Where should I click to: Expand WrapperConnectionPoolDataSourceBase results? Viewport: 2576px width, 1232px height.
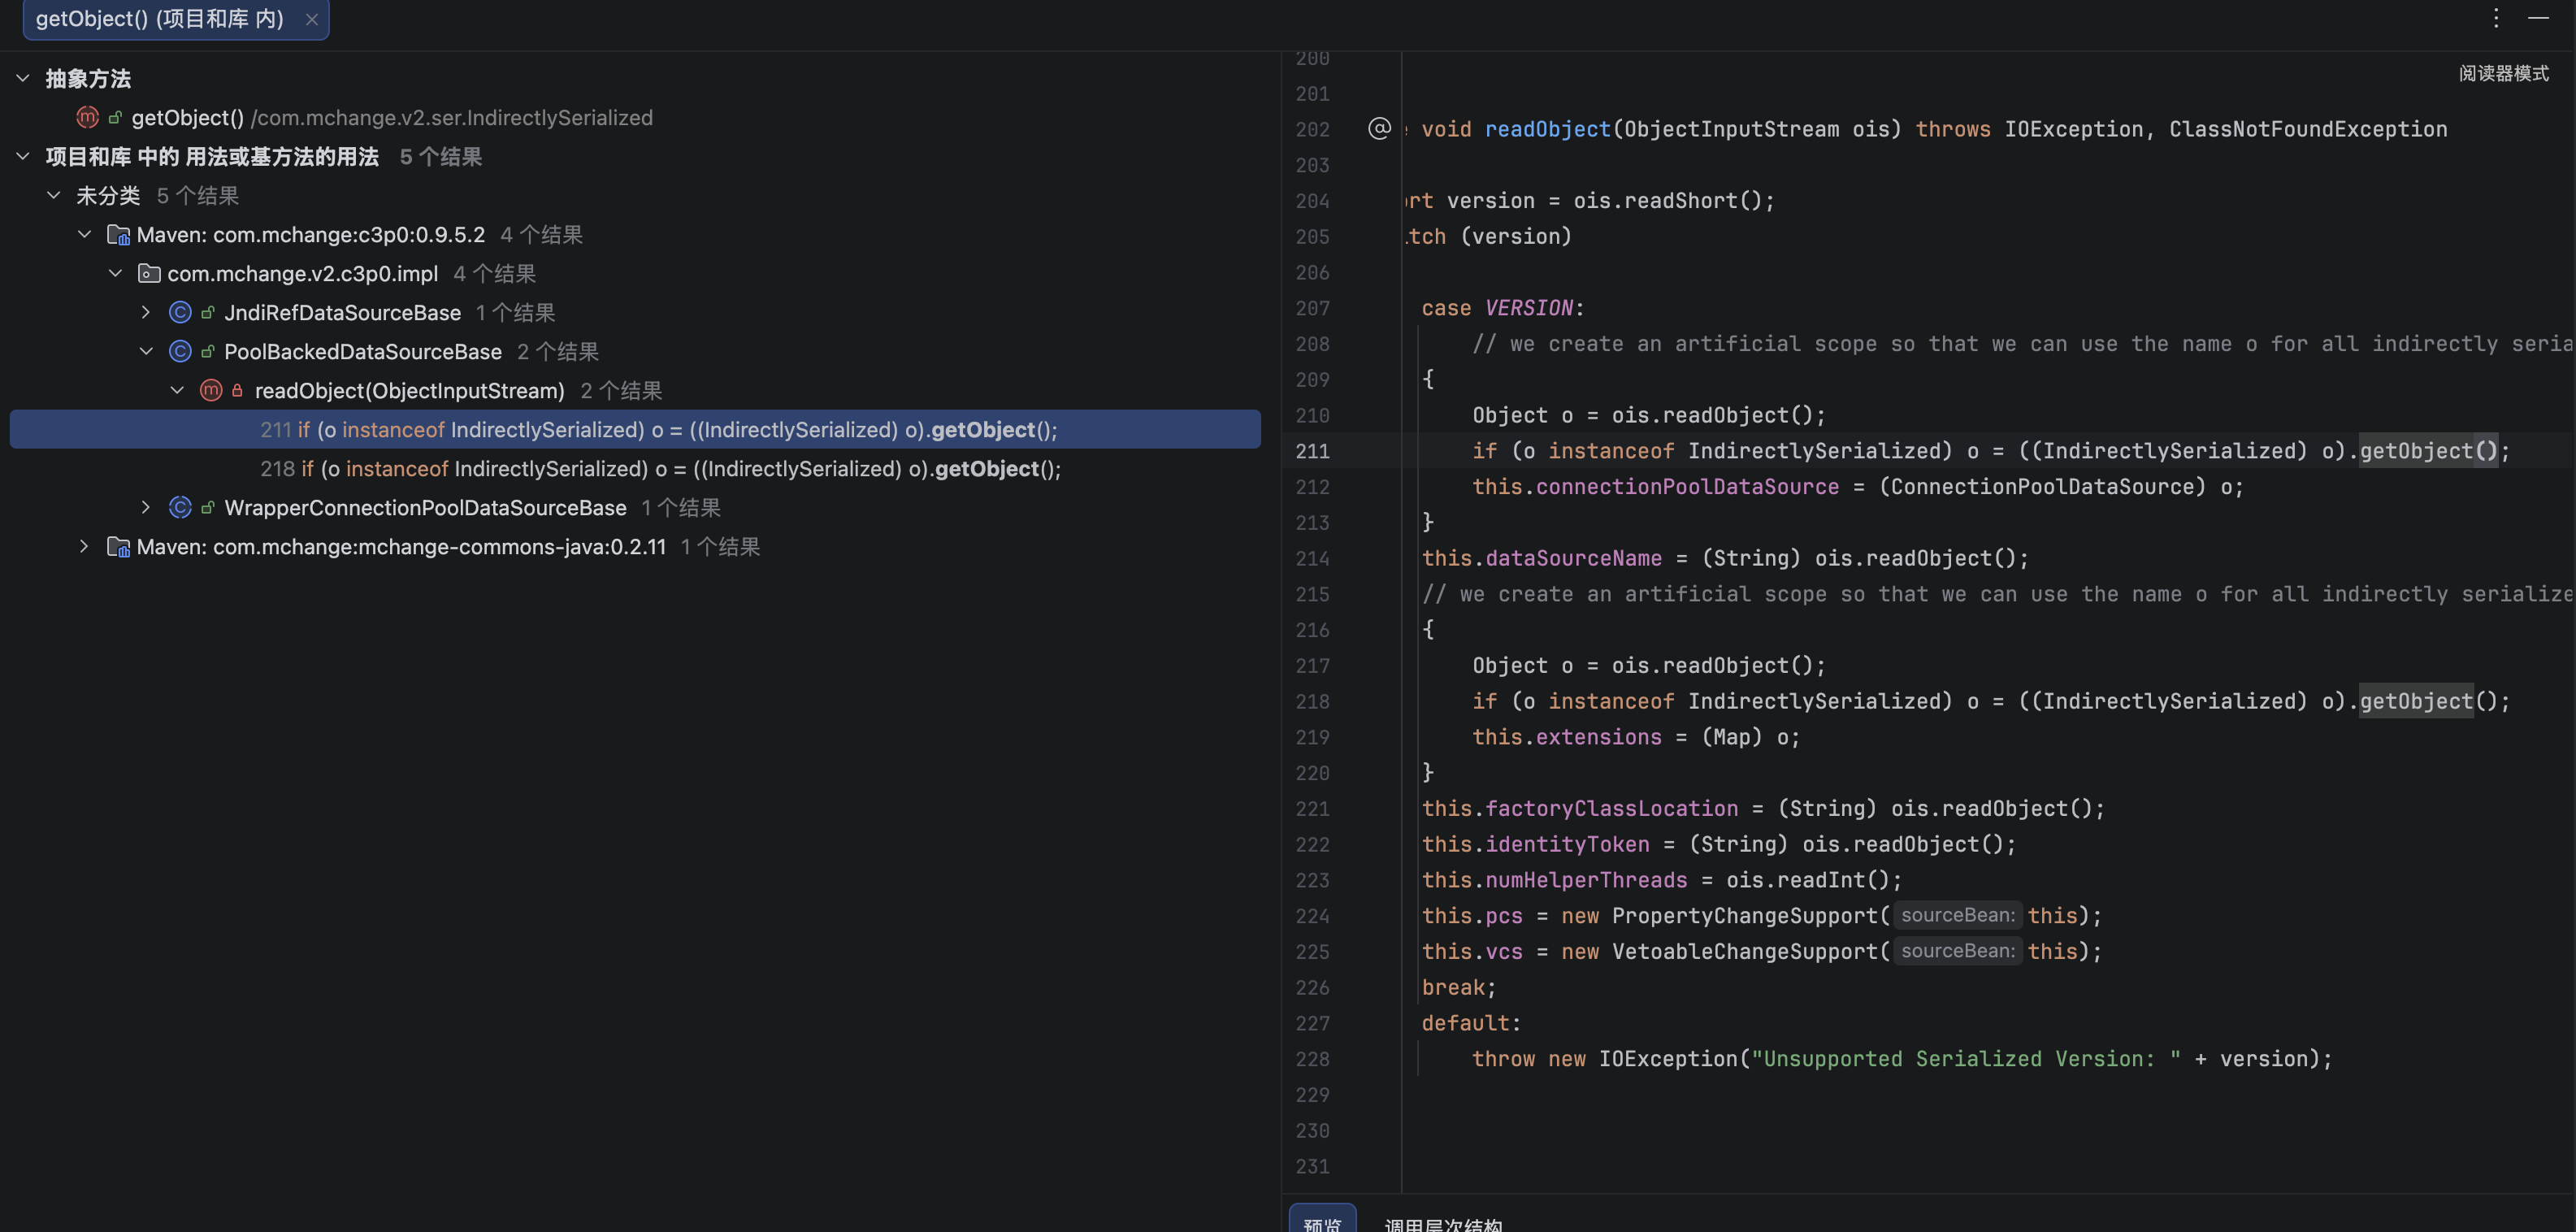point(146,507)
